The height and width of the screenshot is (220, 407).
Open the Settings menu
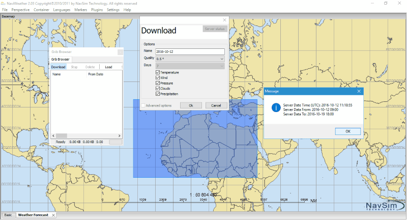(113, 10)
